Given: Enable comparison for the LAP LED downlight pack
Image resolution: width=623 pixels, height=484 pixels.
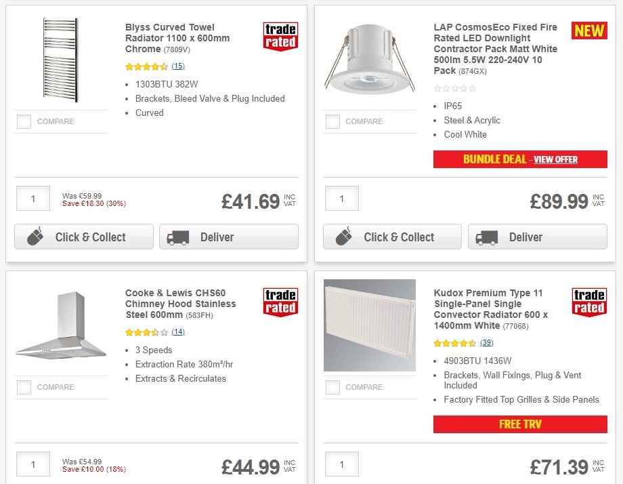Looking at the screenshot, I should coord(332,121).
